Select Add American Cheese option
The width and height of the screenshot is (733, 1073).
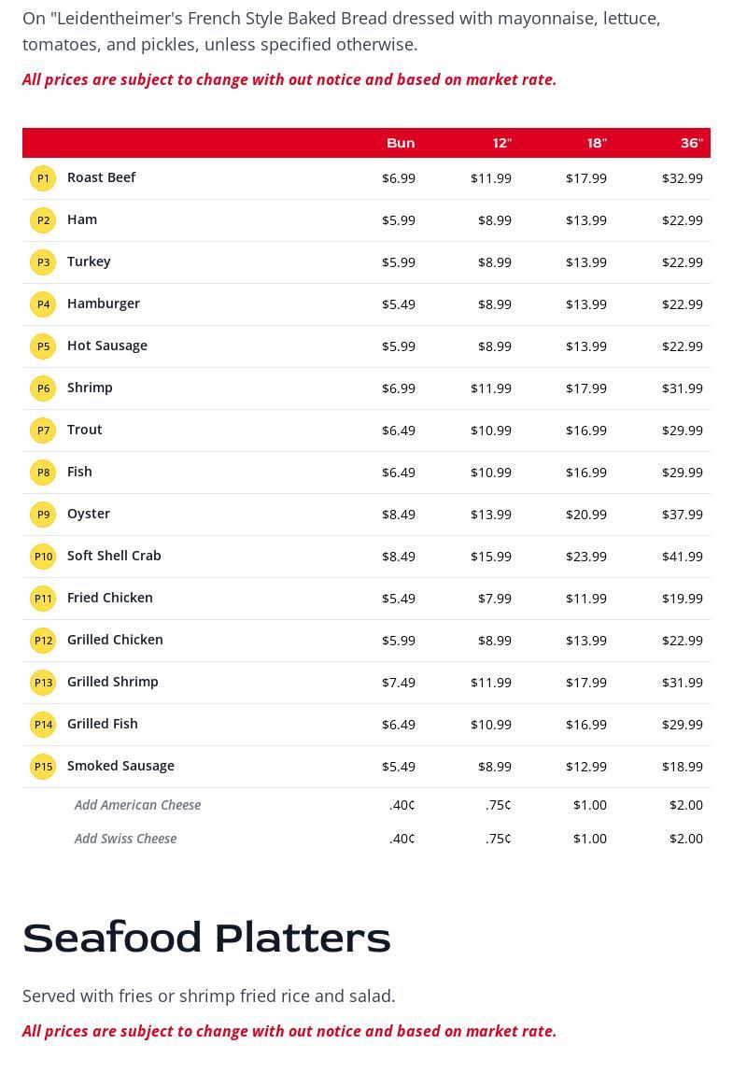[137, 805]
